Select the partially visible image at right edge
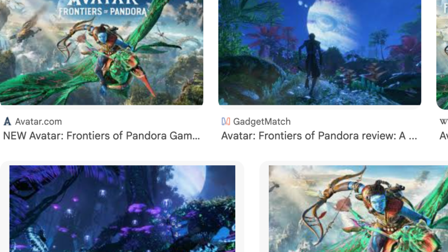This screenshot has height=252, width=448. (442, 54)
